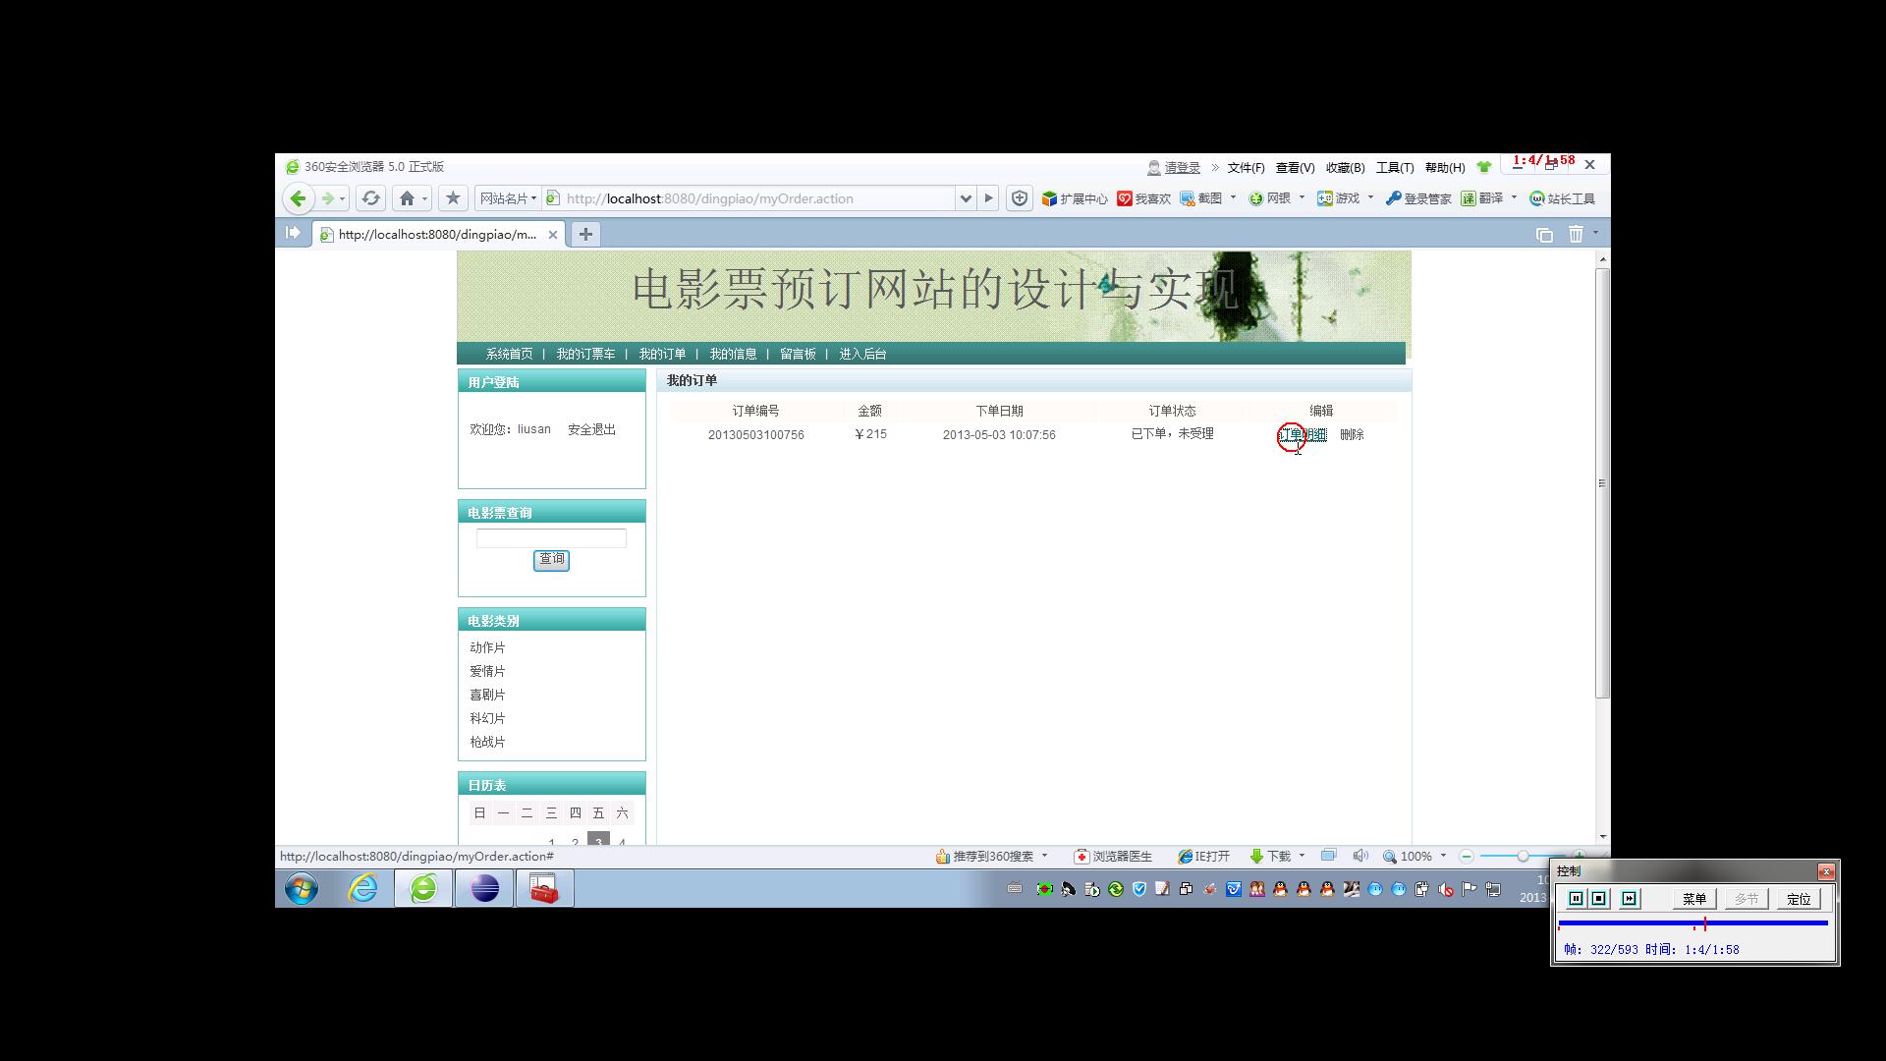Open the 网站名片 dropdown
The height and width of the screenshot is (1061, 1886).
[508, 198]
